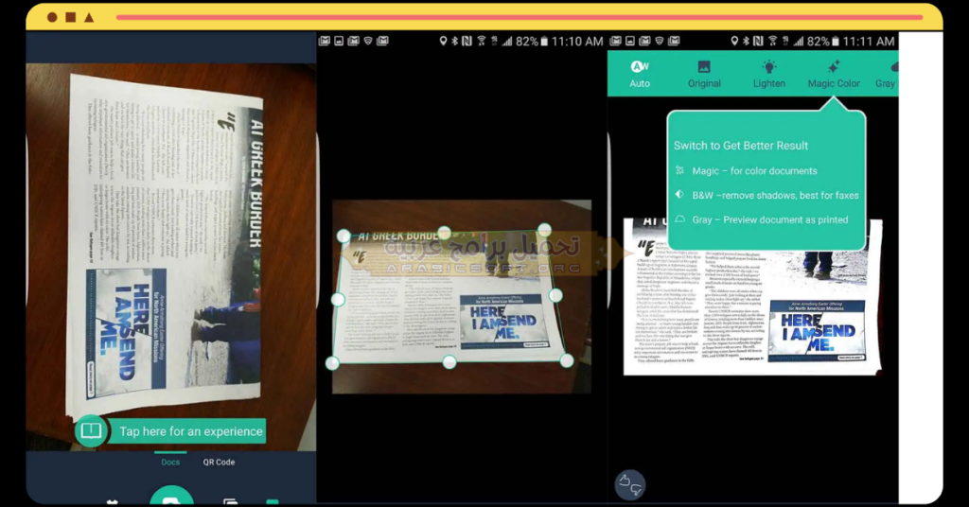The height and width of the screenshot is (507, 969).
Task: Click first Gmail notification in 11:10 status bar
Action: click(x=324, y=41)
